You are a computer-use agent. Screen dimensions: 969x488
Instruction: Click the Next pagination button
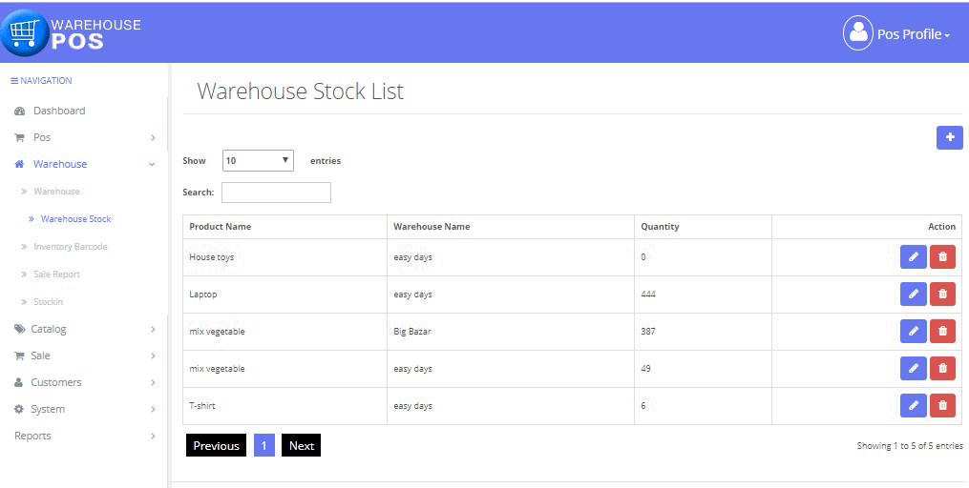tap(301, 445)
